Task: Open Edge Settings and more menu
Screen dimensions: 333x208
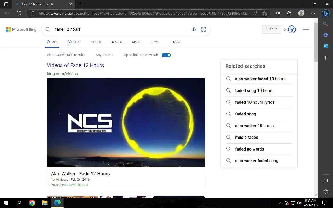Action: point(313,13)
